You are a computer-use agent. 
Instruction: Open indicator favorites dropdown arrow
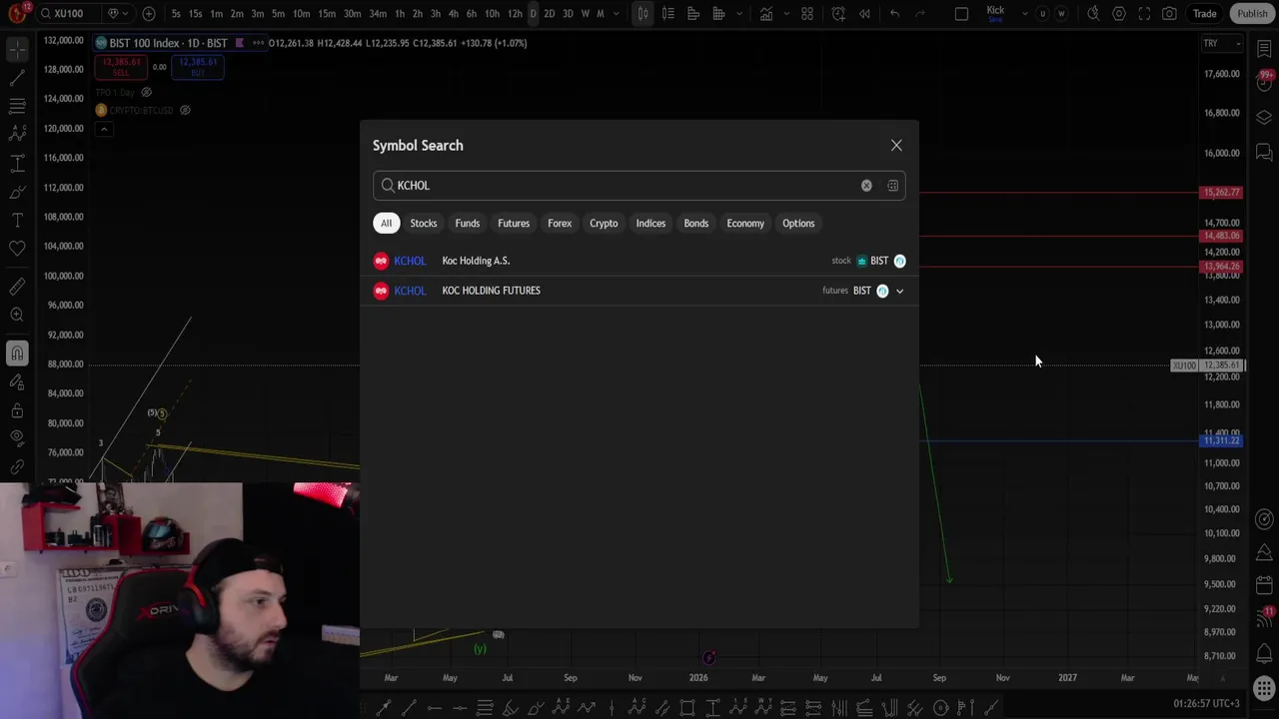click(x=785, y=14)
